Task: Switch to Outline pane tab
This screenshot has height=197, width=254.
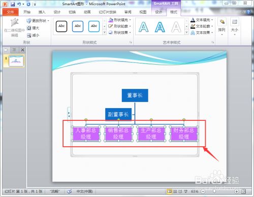Action: click(x=14, y=50)
